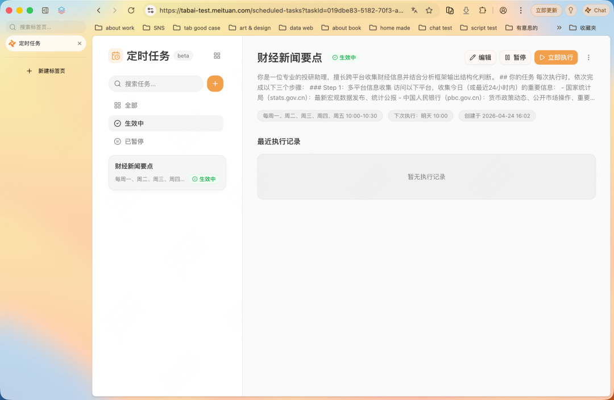Edit the task with 编辑 button
614x400 pixels.
pos(480,57)
